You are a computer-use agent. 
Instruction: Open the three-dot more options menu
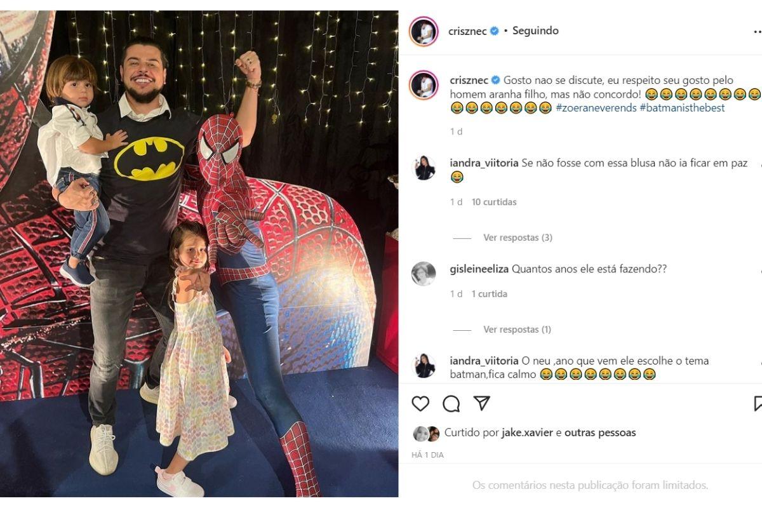pyautogui.click(x=756, y=31)
